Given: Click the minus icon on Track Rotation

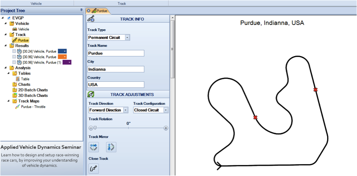Looking at the screenshot, I should 91,128.
